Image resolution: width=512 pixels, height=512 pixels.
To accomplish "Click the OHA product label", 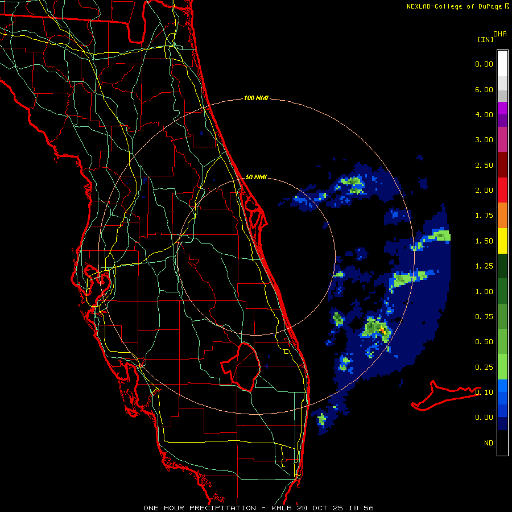I will [x=500, y=34].
